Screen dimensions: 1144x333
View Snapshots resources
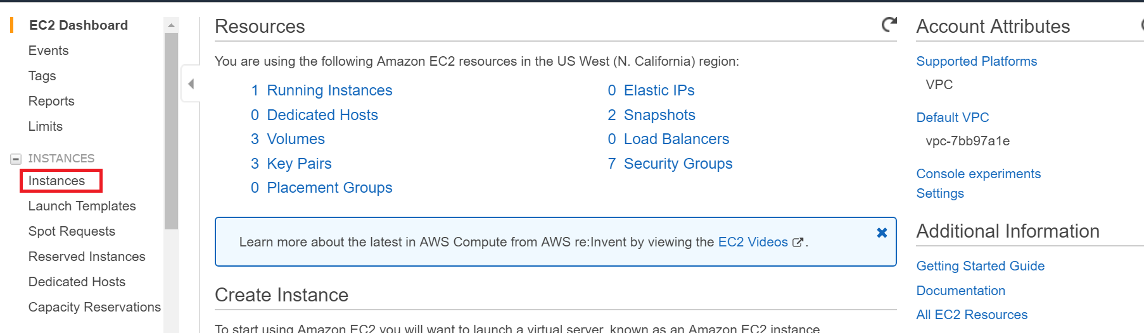[x=659, y=115]
